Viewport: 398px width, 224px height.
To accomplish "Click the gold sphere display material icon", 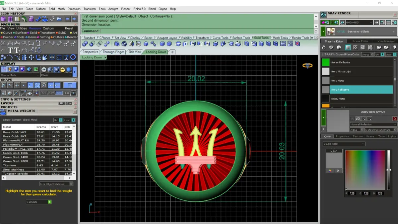I will click(62, 69).
